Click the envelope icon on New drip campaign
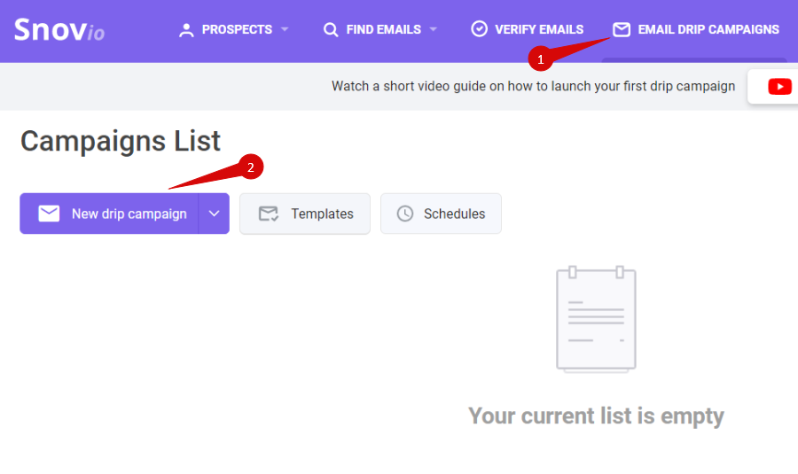The height and width of the screenshot is (474, 798). point(49,214)
